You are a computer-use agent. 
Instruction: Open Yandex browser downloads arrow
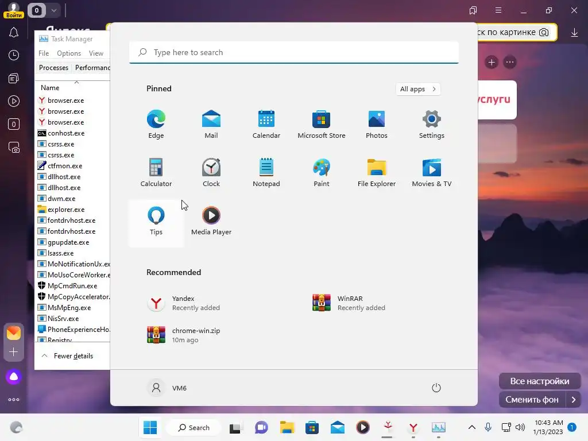[574, 33]
